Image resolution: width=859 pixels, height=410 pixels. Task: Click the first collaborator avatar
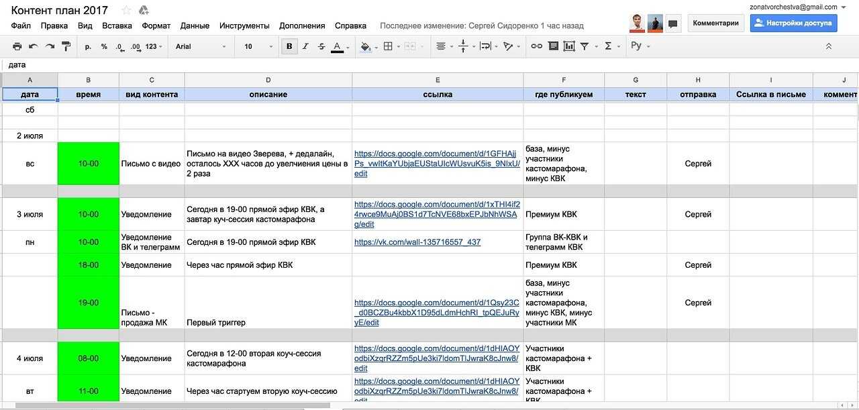click(x=638, y=23)
